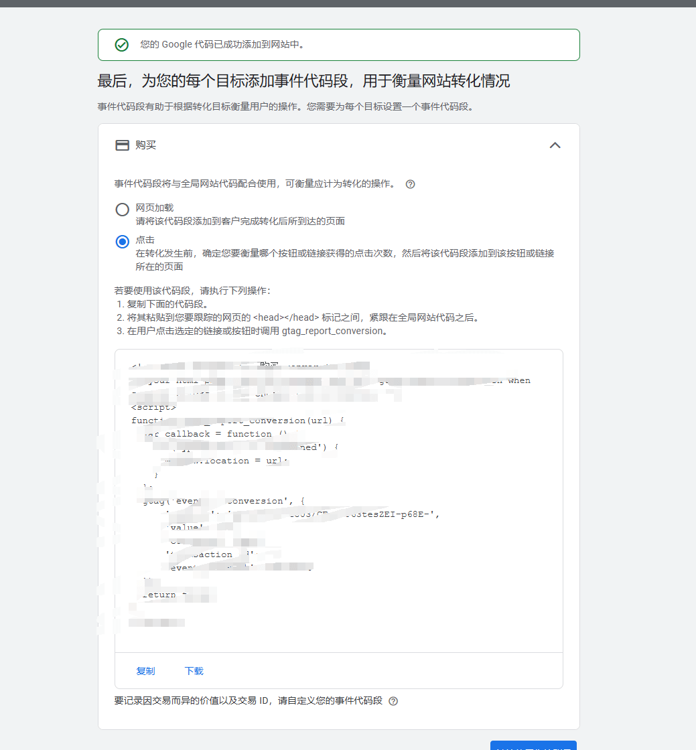Click the heading 最后，为您的每个目标添加事件代码段
Viewport: 696px width, 750px height.
(303, 81)
